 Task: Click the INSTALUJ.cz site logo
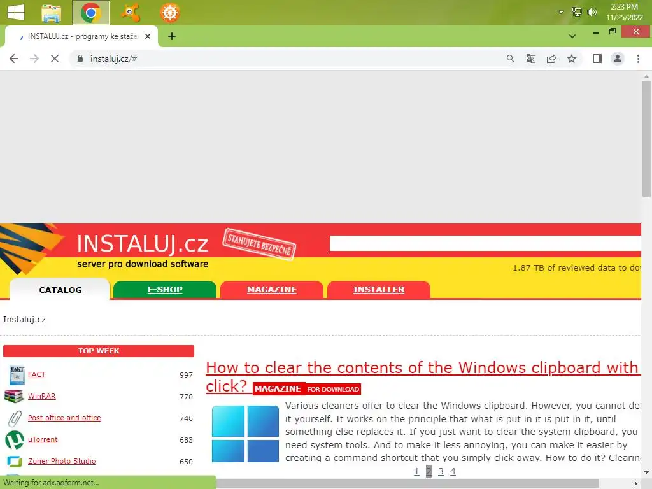[143, 243]
